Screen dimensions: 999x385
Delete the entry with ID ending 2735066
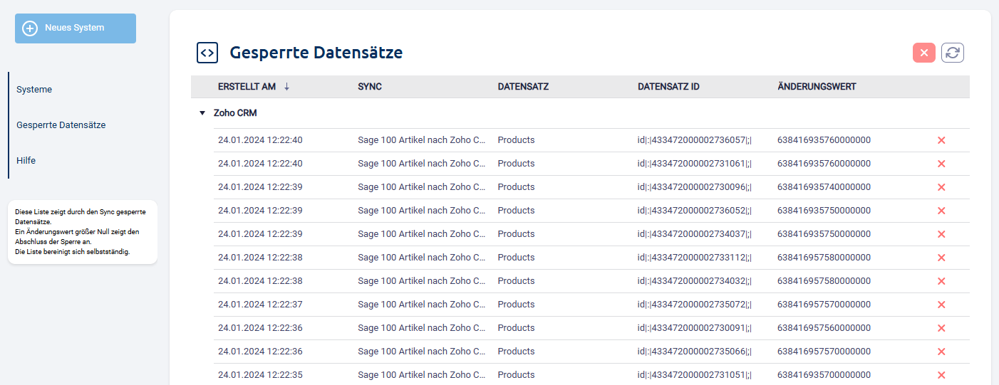coord(941,352)
